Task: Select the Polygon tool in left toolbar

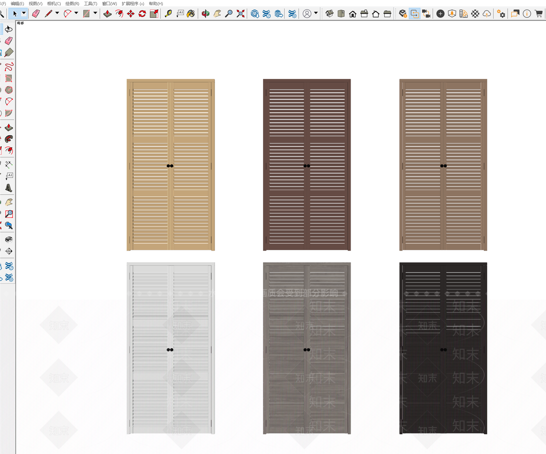Action: [x=9, y=90]
